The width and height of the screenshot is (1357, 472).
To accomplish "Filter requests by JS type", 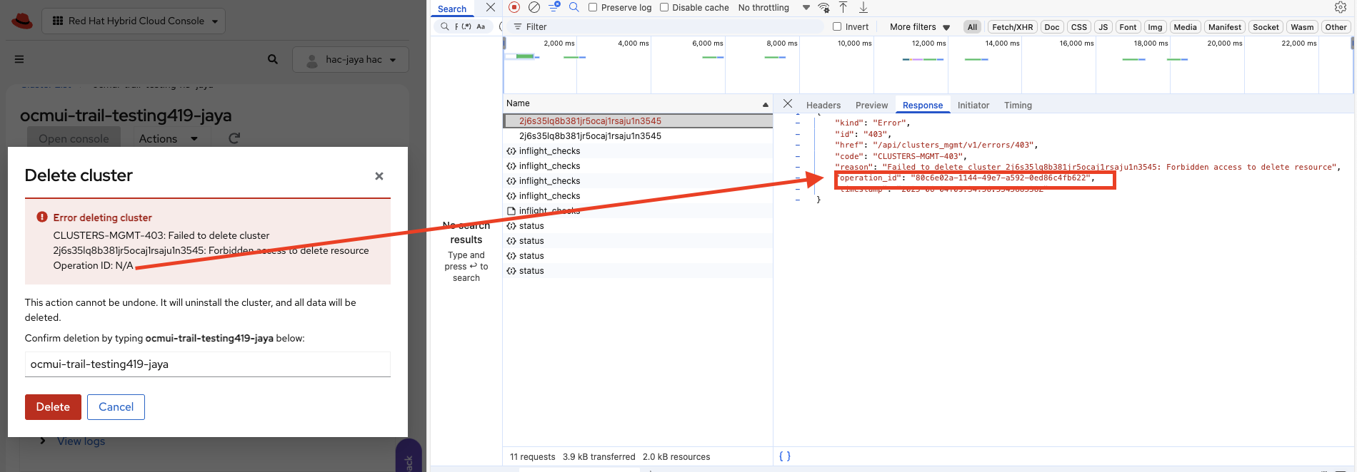I will 1103,27.
